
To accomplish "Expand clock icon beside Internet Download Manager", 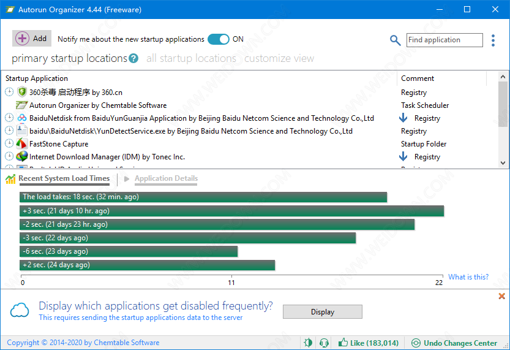I will (x=9, y=156).
